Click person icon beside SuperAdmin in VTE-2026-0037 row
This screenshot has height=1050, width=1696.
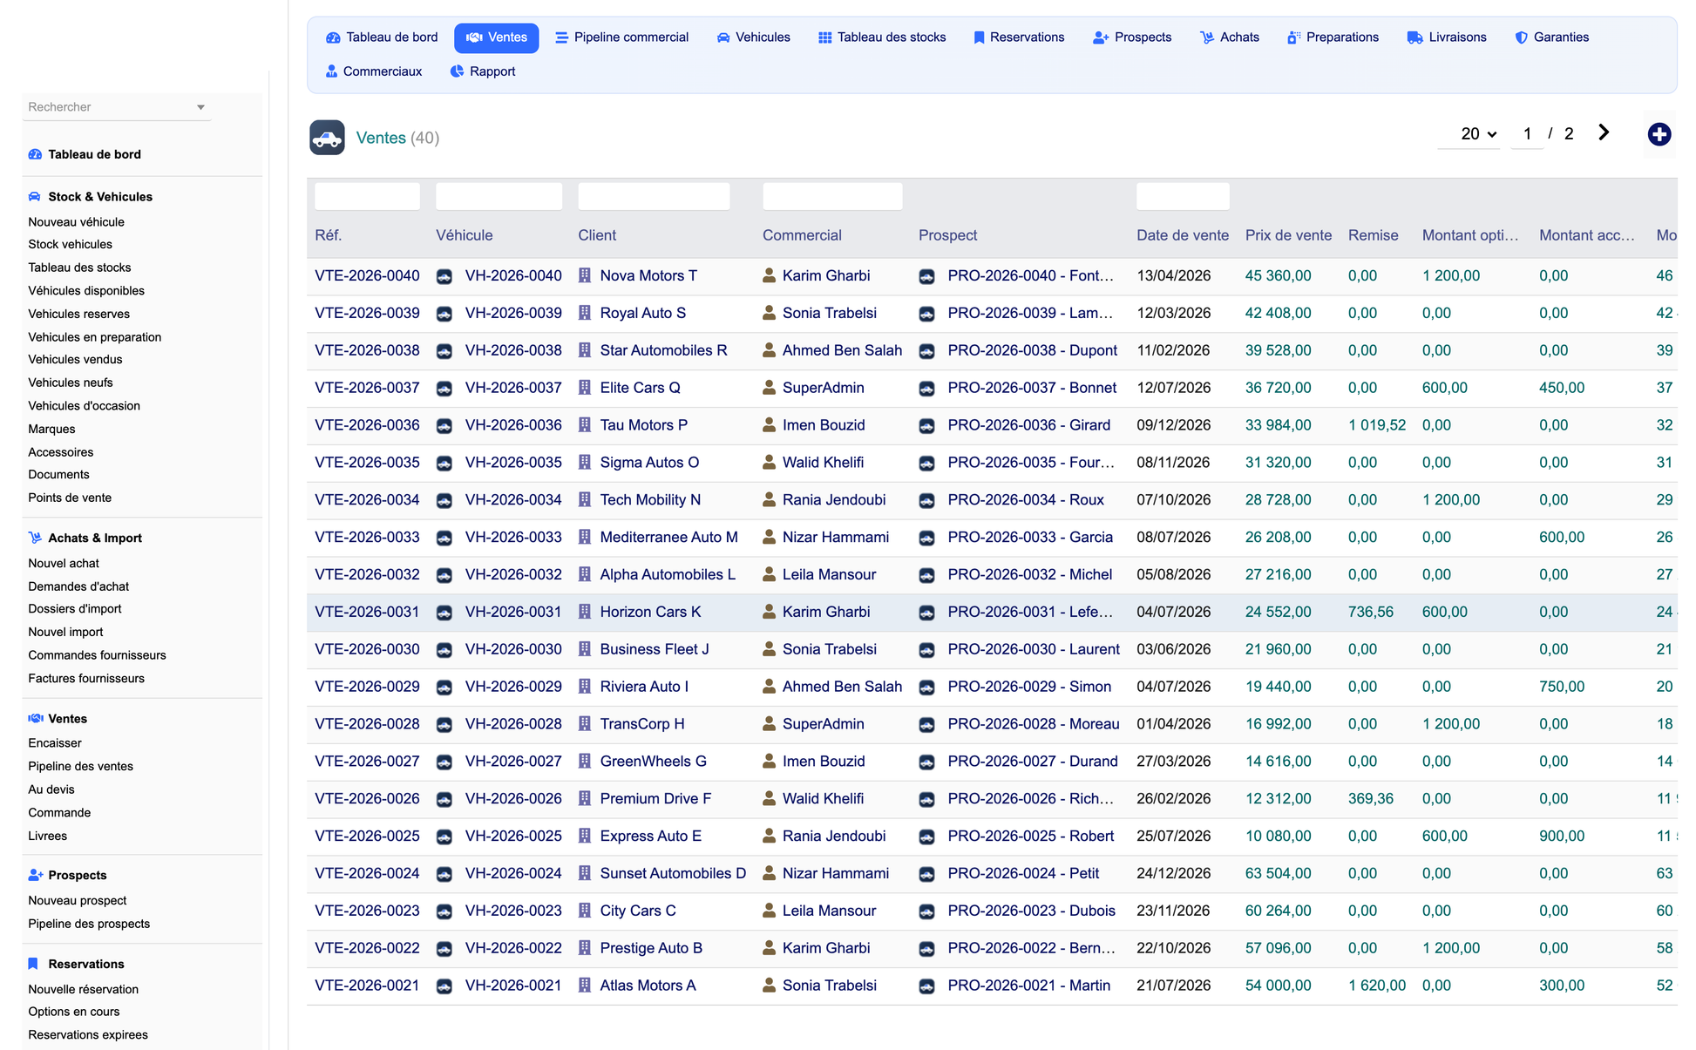coord(769,388)
